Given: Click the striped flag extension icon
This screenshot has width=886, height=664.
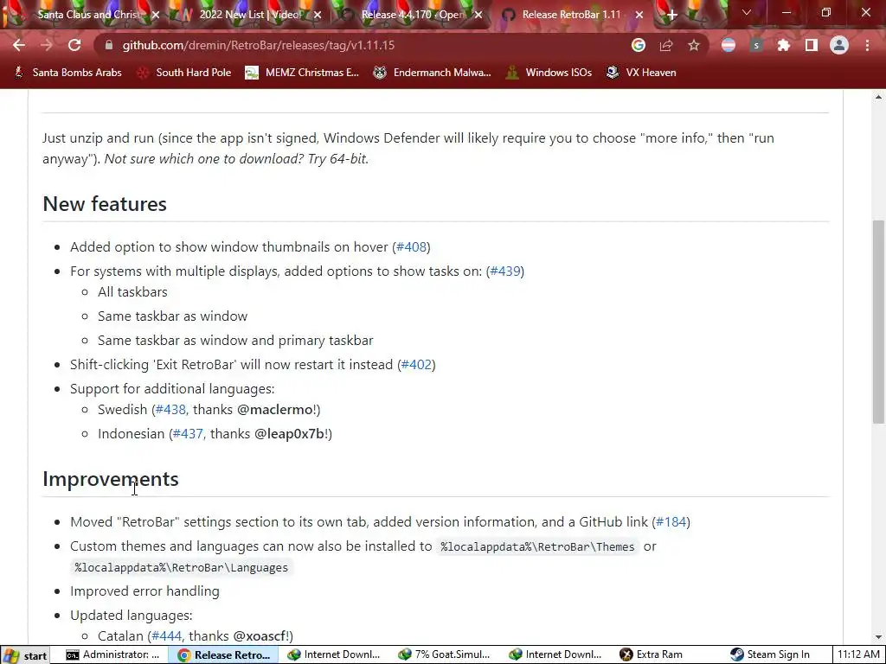Looking at the screenshot, I should [x=729, y=45].
